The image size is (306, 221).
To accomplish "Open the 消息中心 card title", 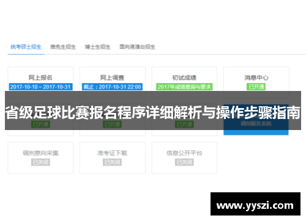I will (x=256, y=78).
